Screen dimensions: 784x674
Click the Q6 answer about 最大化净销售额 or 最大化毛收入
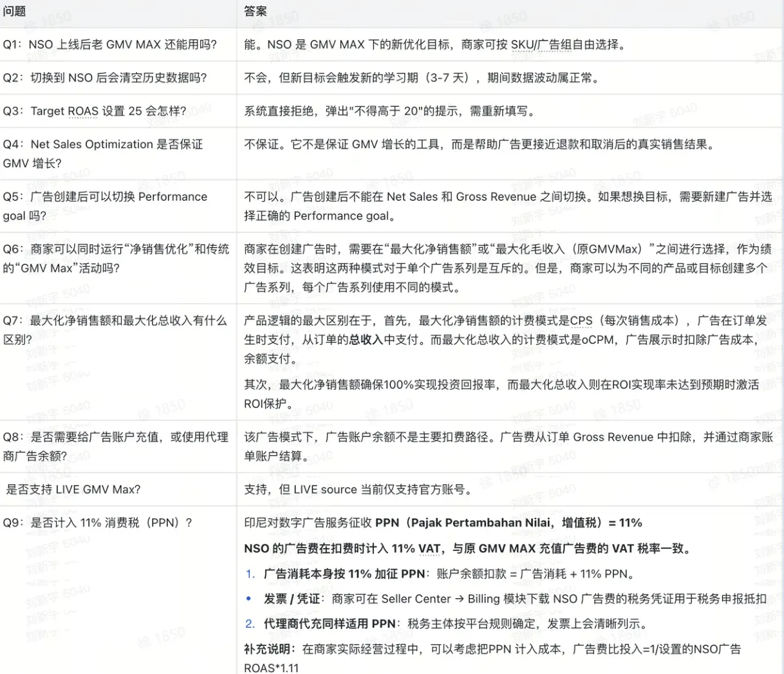[x=508, y=268]
